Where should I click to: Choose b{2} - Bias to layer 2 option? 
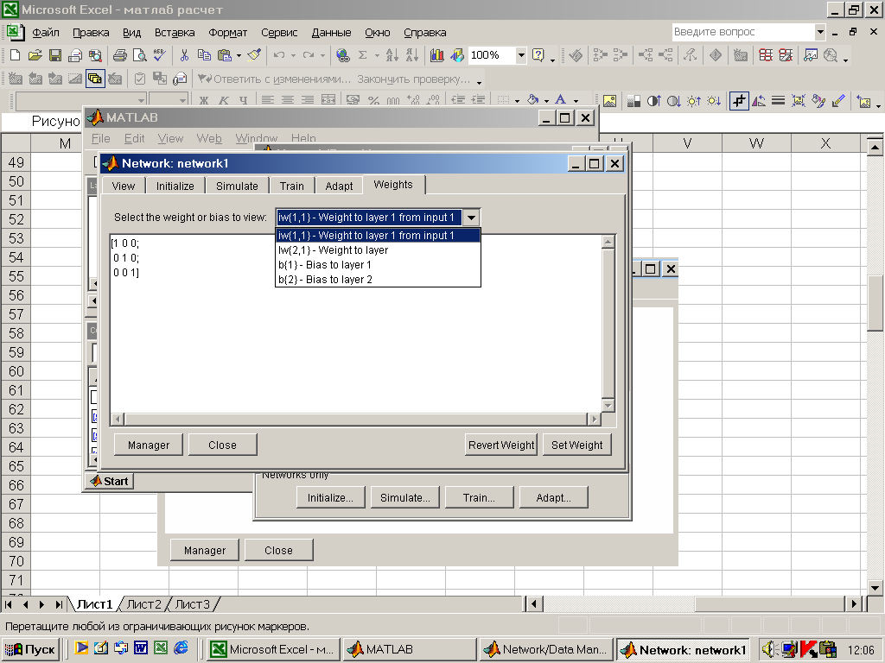pos(378,280)
